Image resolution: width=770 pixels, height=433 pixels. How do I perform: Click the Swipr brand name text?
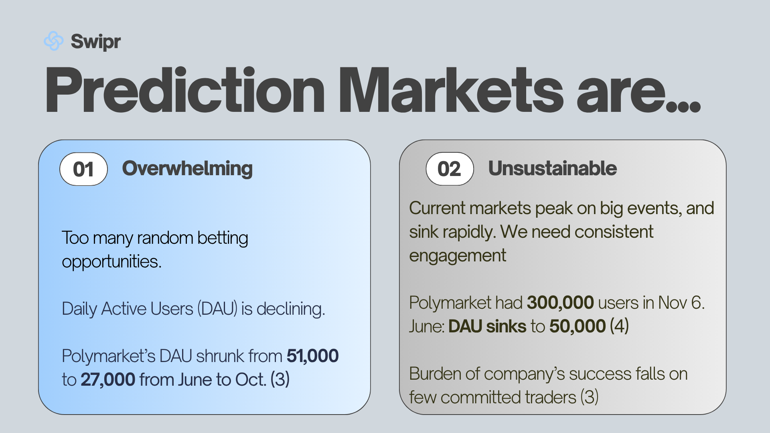tap(95, 42)
